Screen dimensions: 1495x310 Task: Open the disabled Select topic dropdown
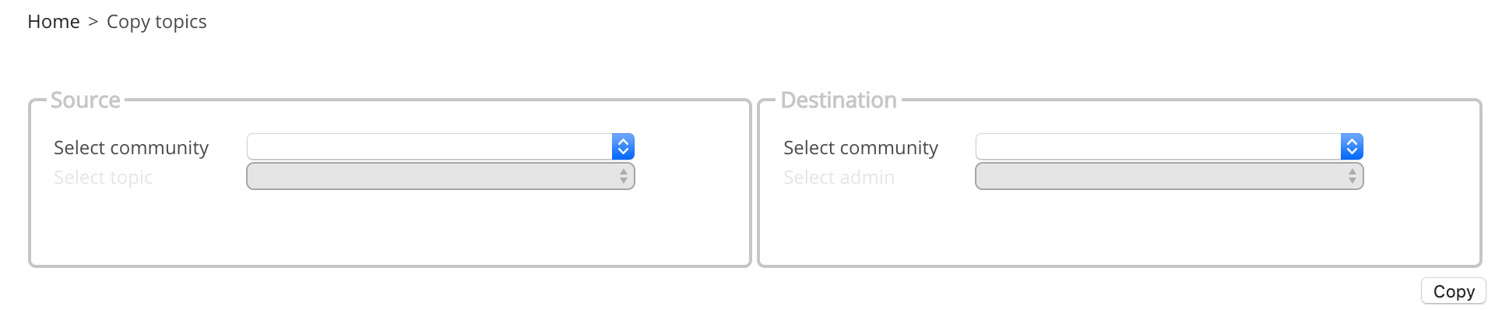click(441, 176)
